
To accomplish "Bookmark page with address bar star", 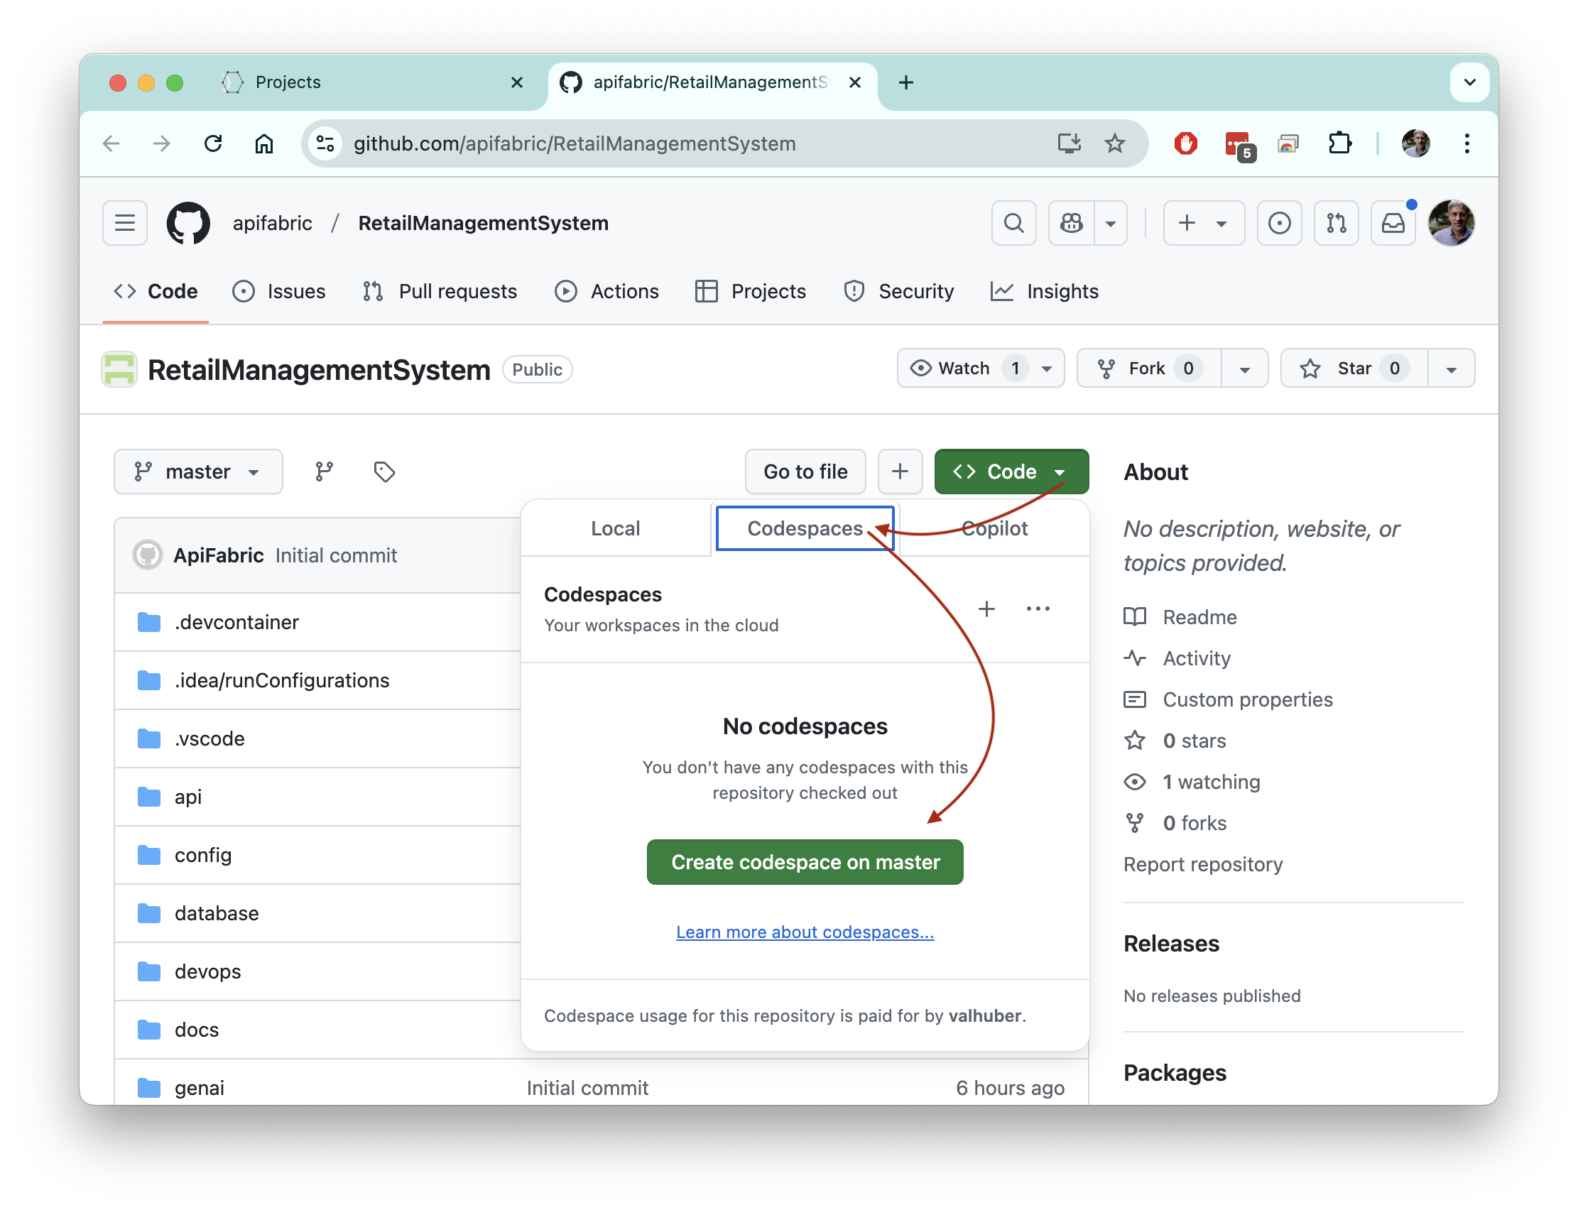I will pyautogui.click(x=1114, y=143).
